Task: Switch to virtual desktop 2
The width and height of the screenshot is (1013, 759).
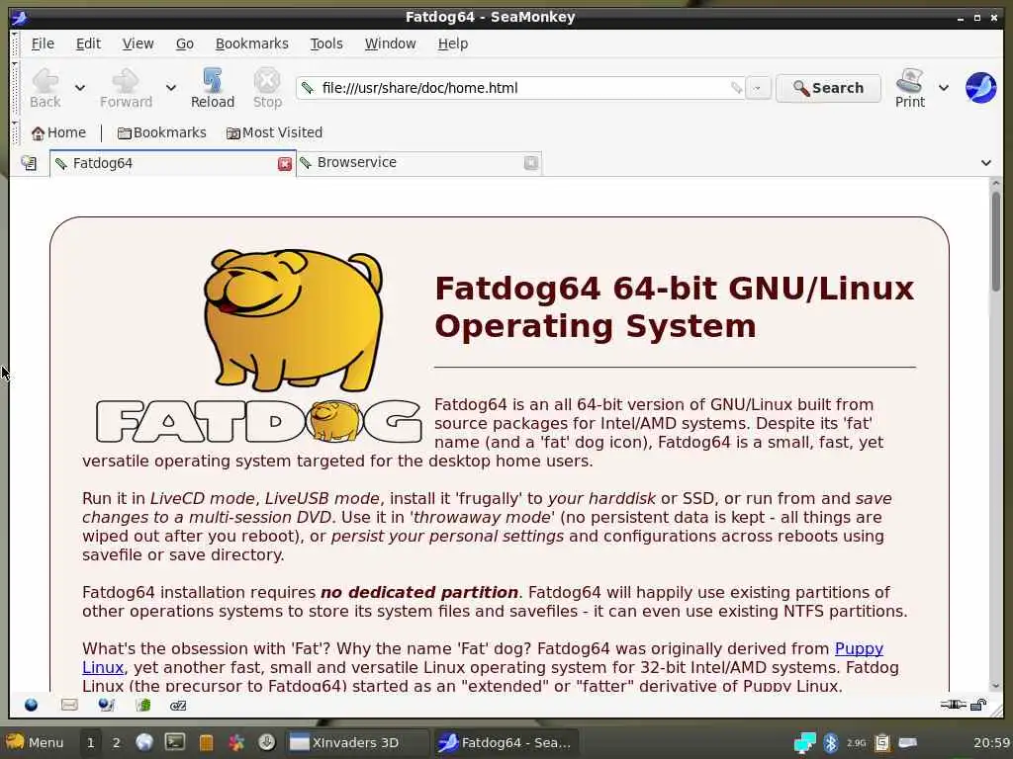Action: (117, 743)
